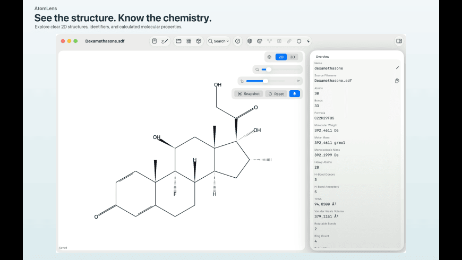Viewport: 462px width, 260px height.
Task: Click the Heavy Atoms value 28
Action: [x=316, y=168]
